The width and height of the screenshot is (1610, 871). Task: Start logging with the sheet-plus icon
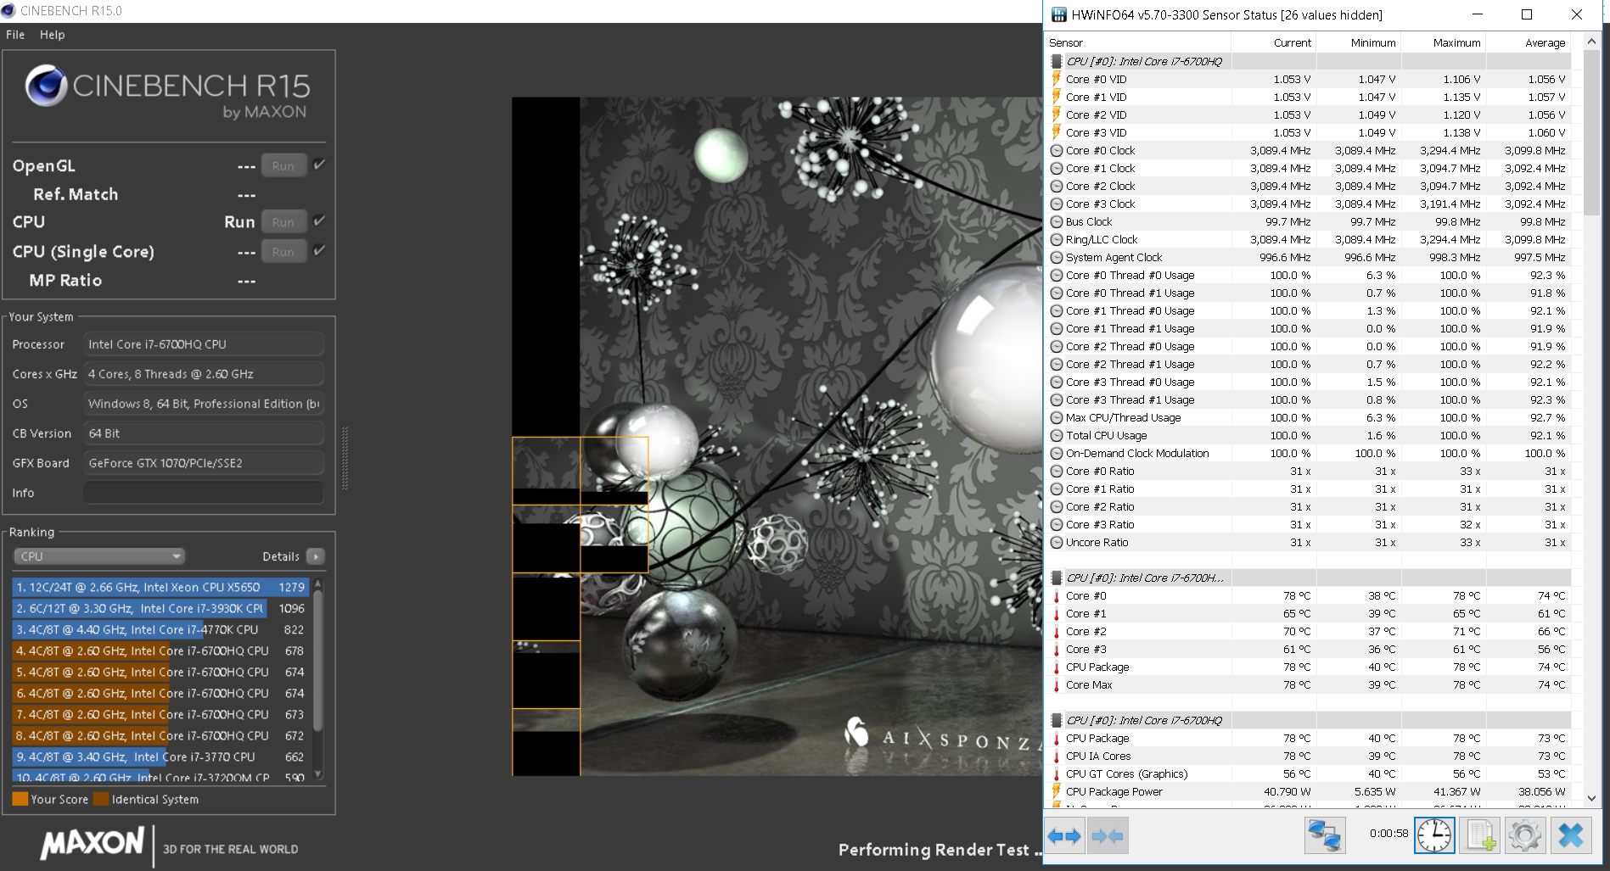[x=1481, y=835]
